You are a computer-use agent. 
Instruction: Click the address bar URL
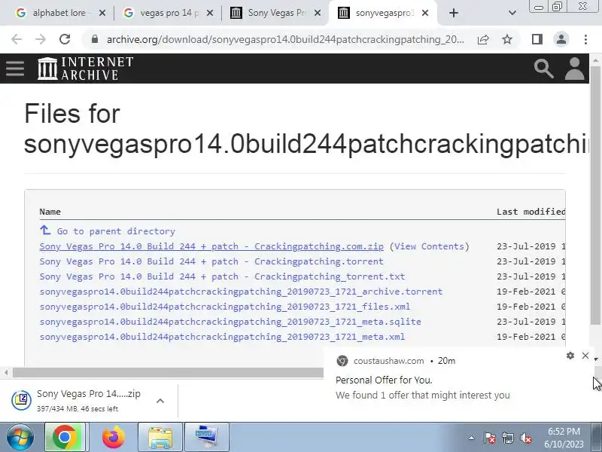[x=285, y=39]
